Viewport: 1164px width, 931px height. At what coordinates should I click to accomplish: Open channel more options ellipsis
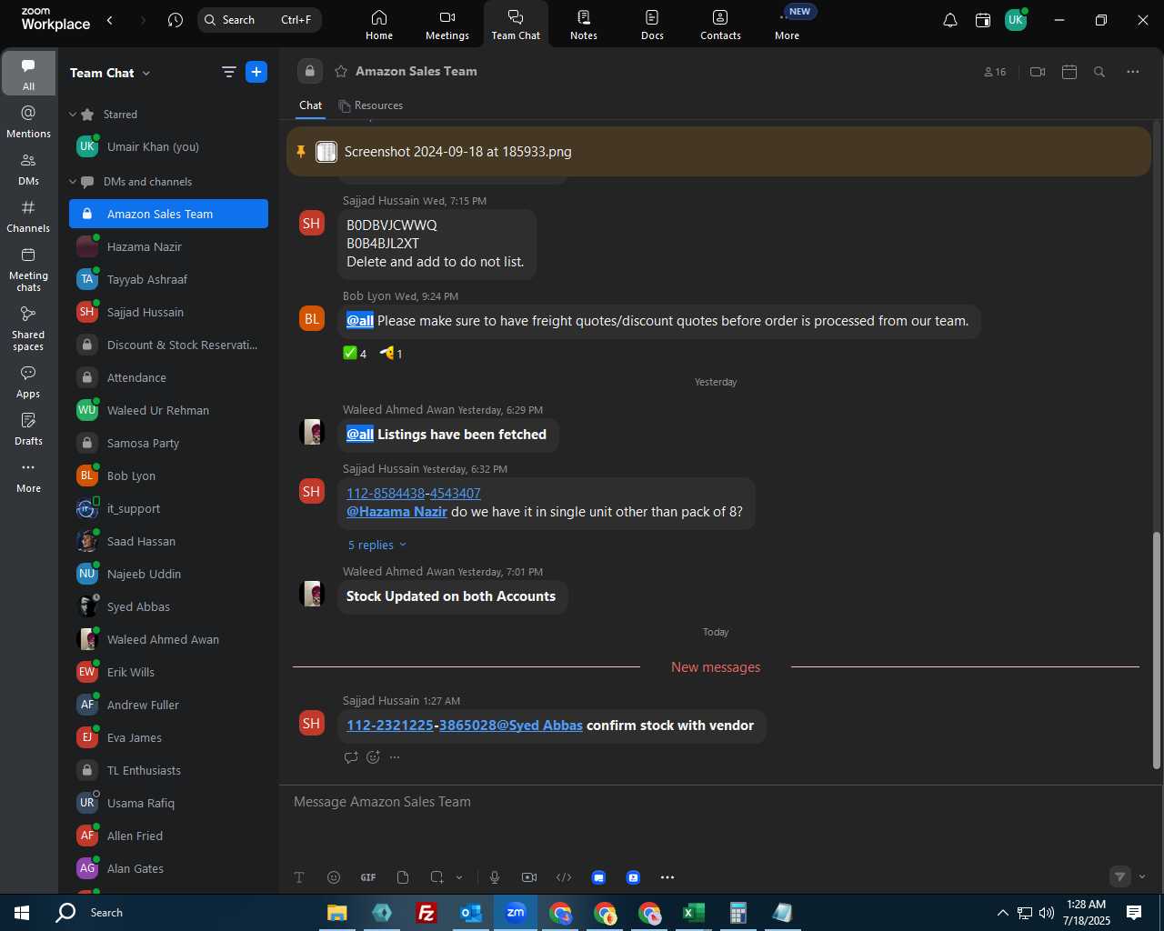coord(1133,72)
